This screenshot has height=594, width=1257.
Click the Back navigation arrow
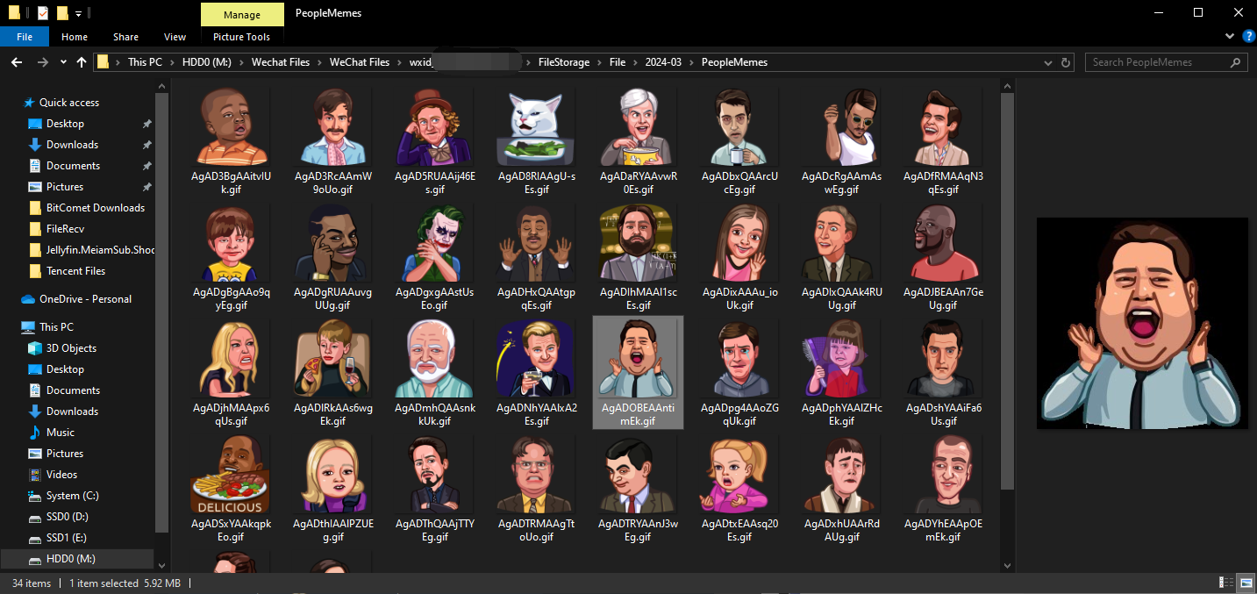point(16,62)
